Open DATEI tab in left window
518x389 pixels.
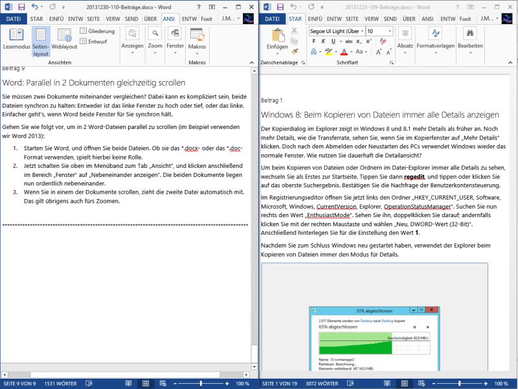(x=14, y=19)
